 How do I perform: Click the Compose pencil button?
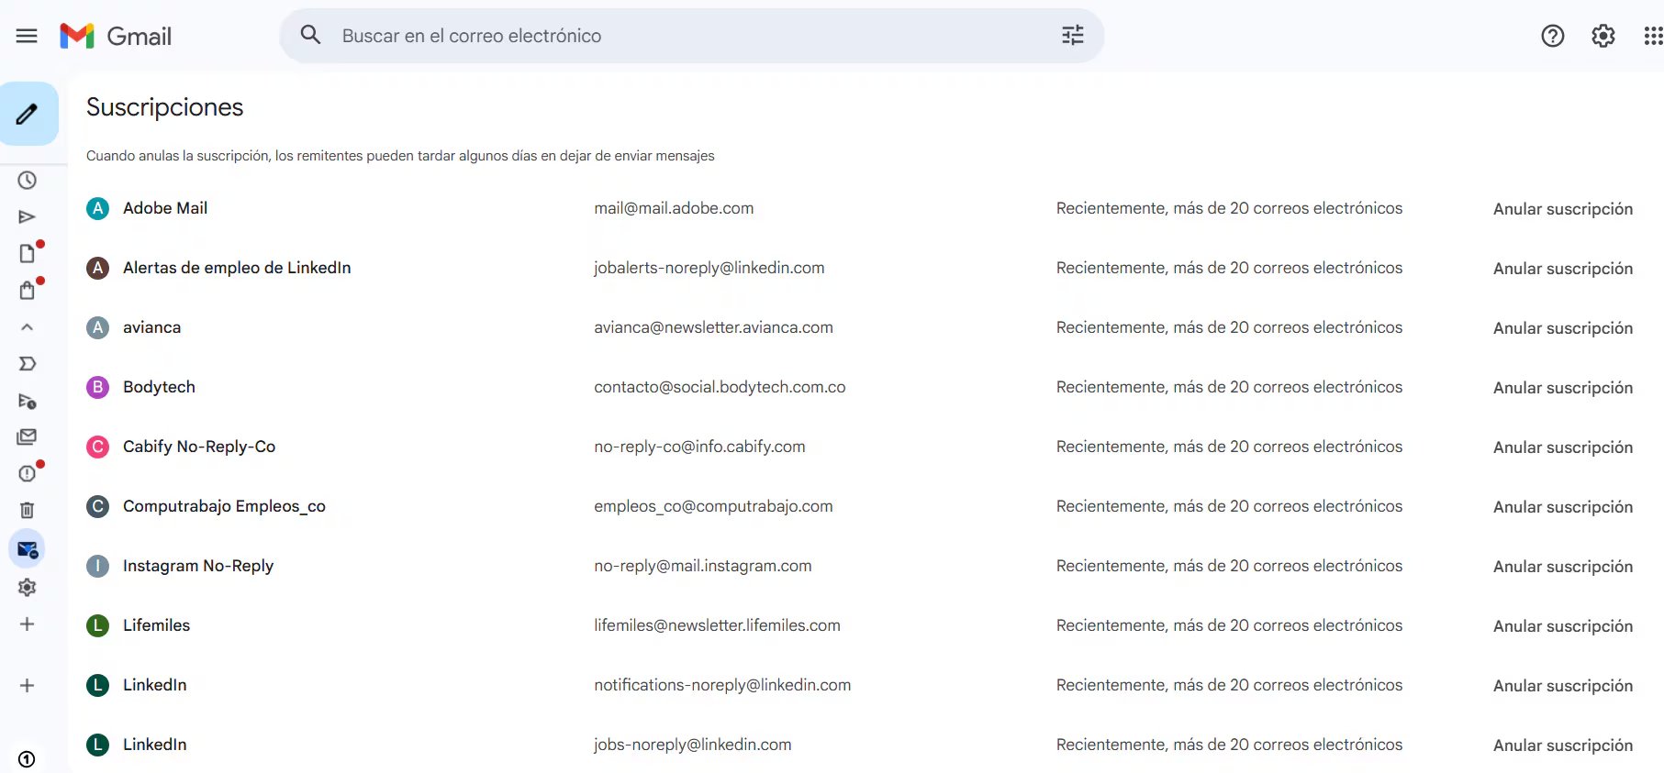pos(28,114)
